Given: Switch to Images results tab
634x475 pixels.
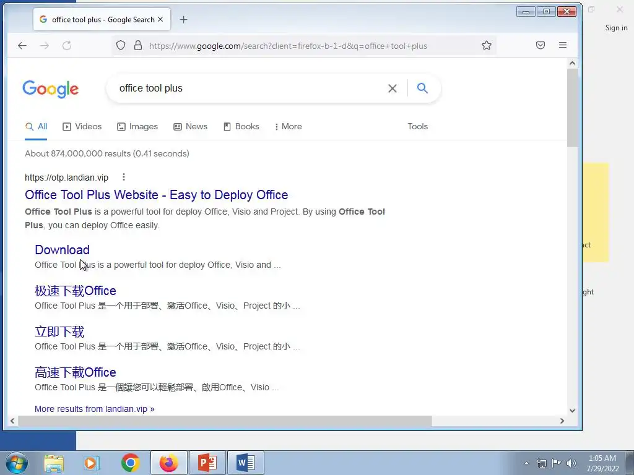Looking at the screenshot, I should (137, 126).
